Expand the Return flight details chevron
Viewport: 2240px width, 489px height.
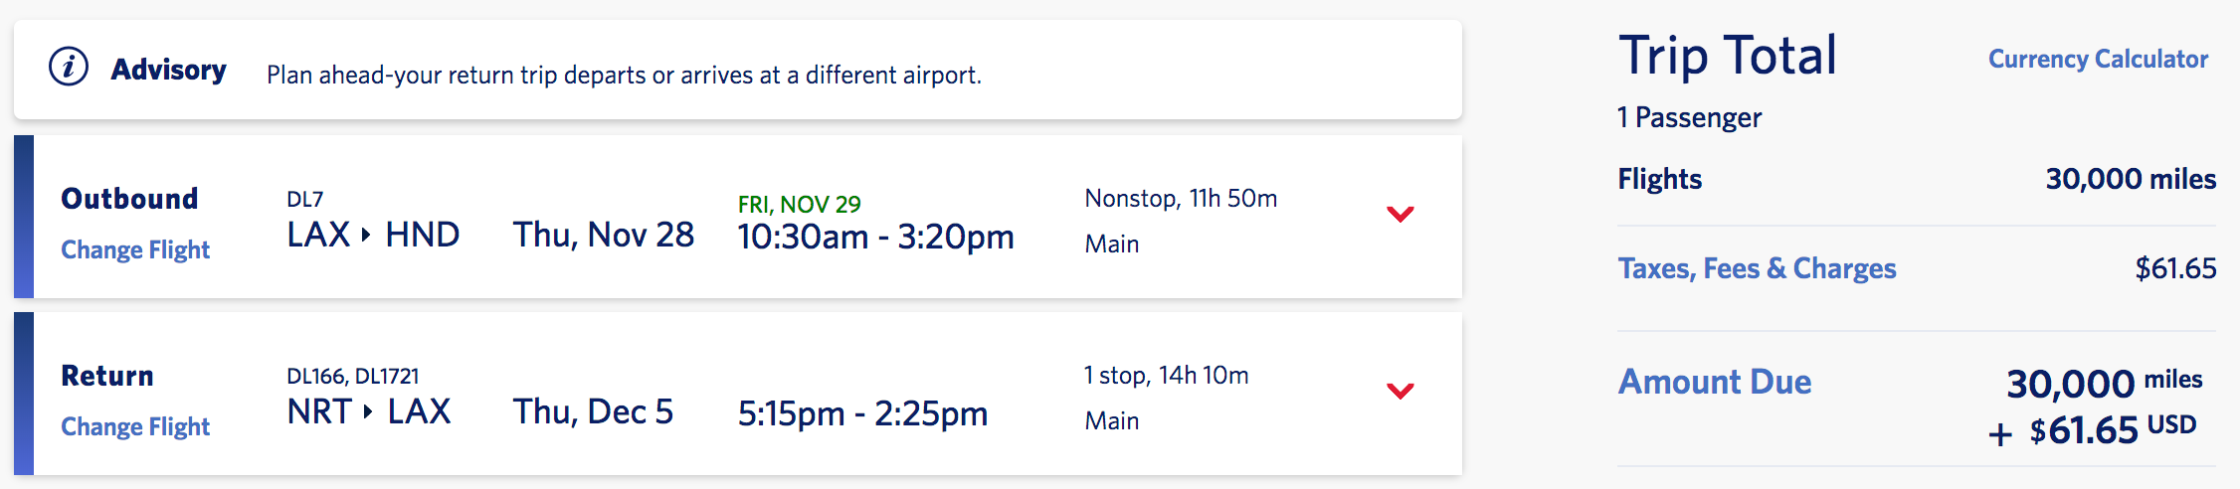(x=1400, y=391)
